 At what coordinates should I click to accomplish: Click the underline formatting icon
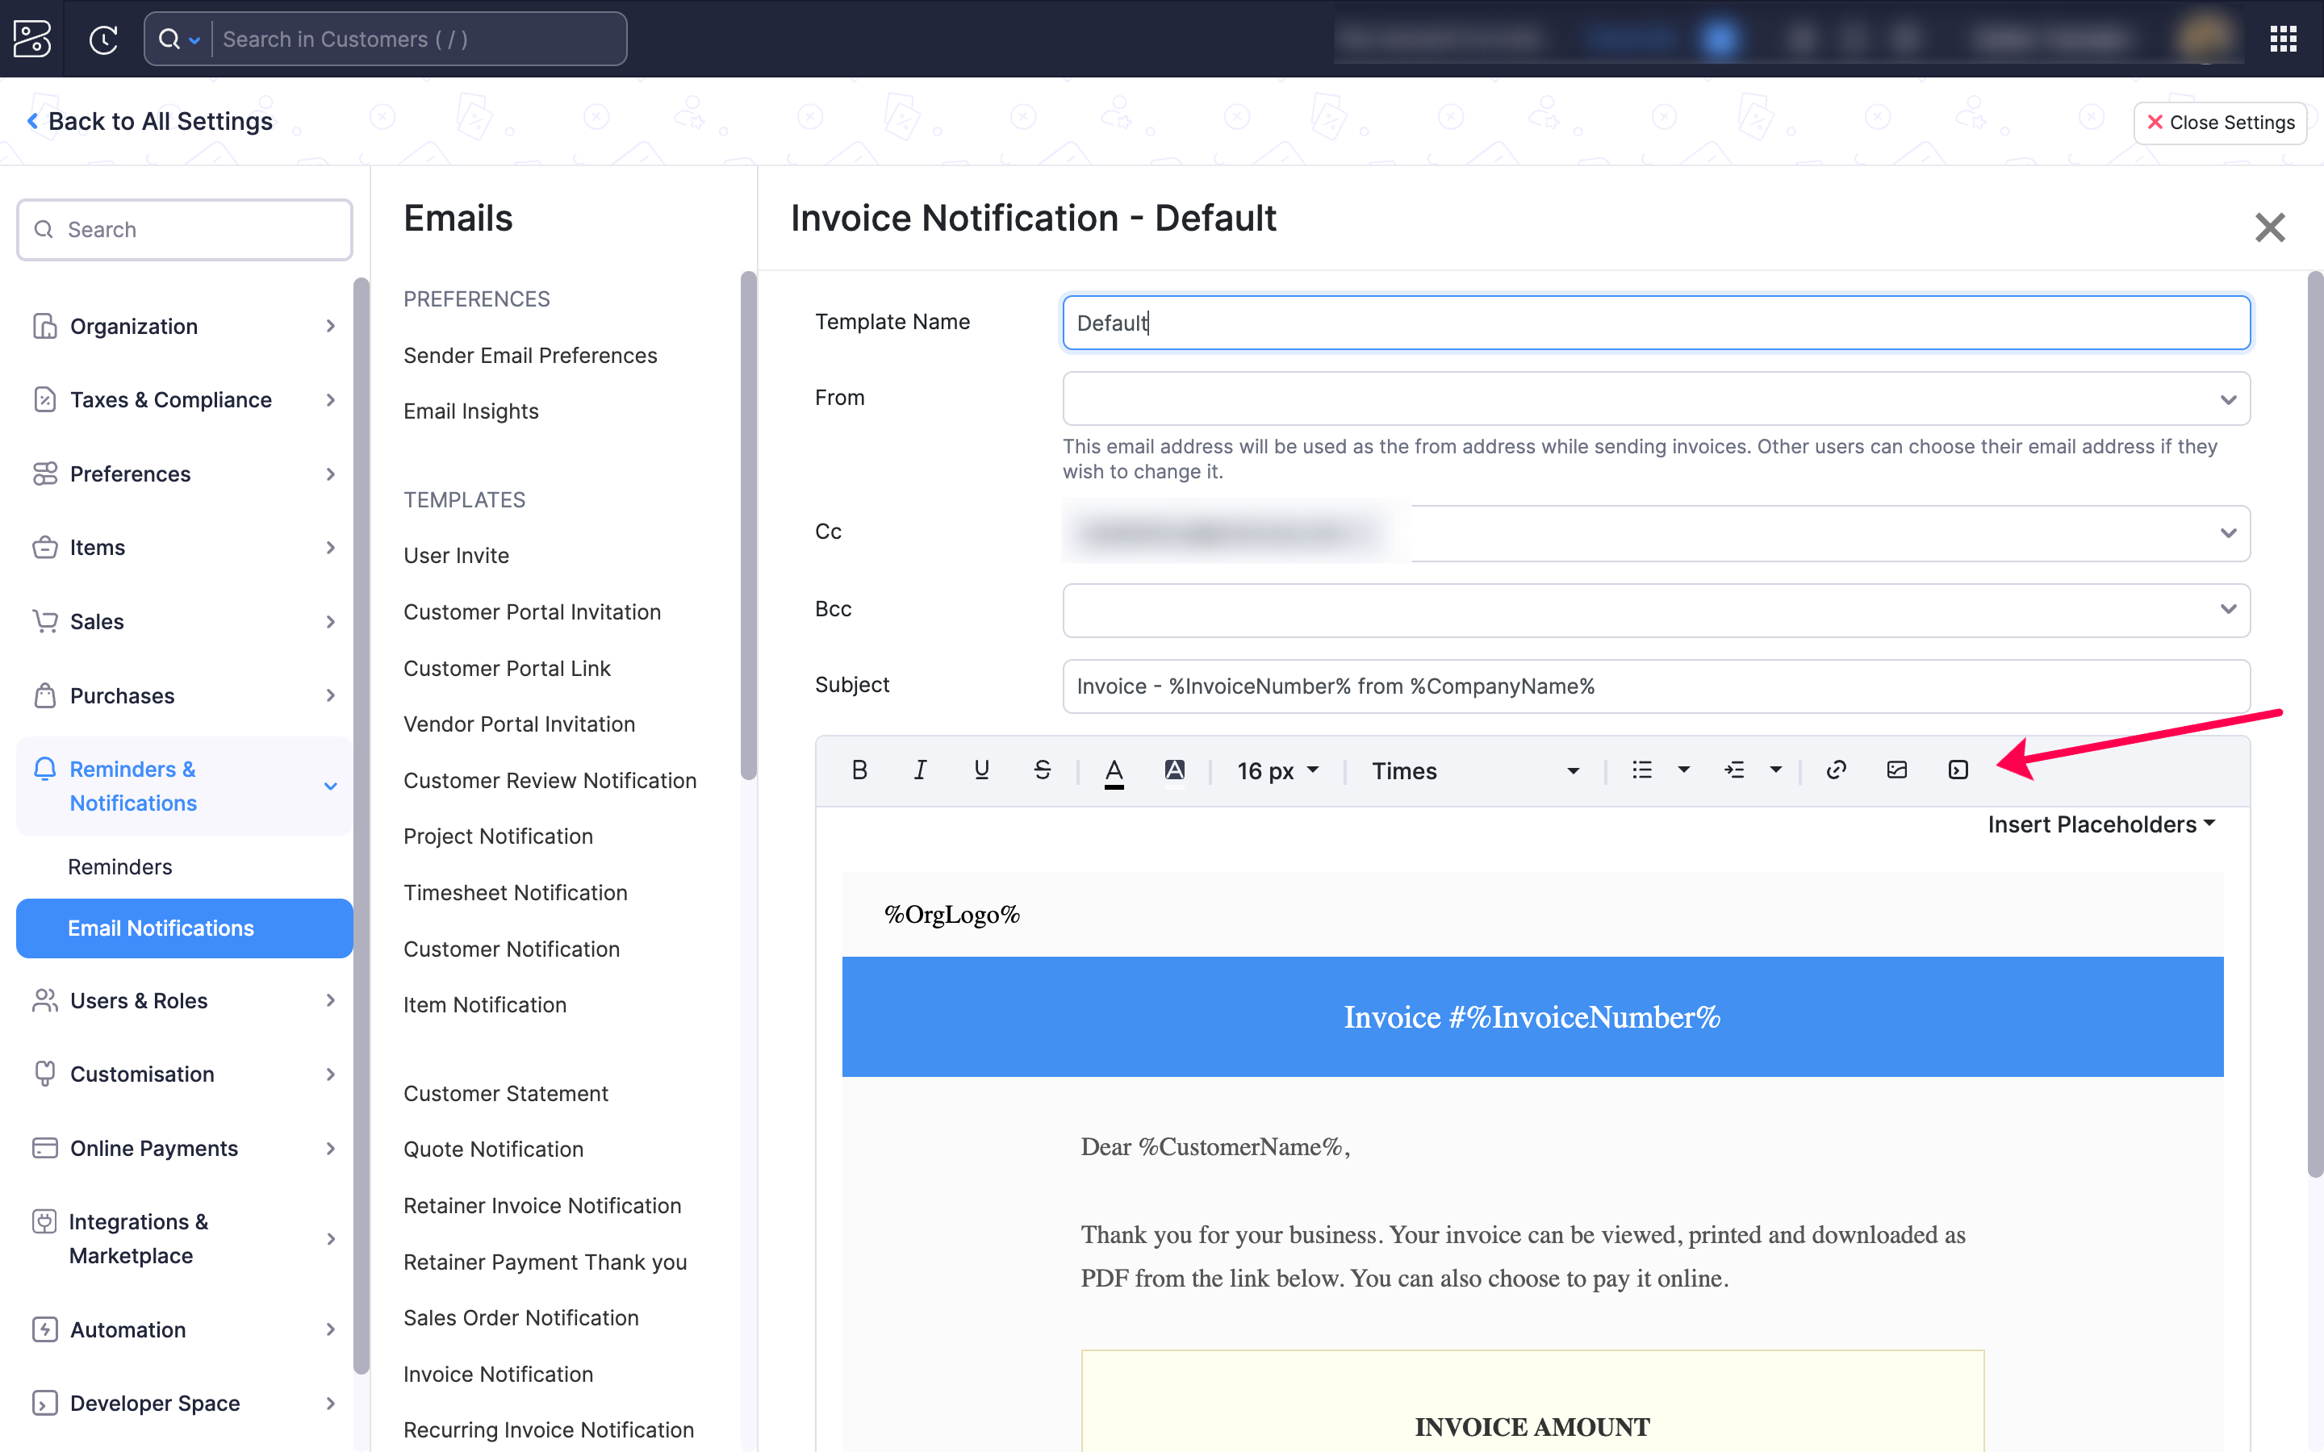tap(980, 770)
